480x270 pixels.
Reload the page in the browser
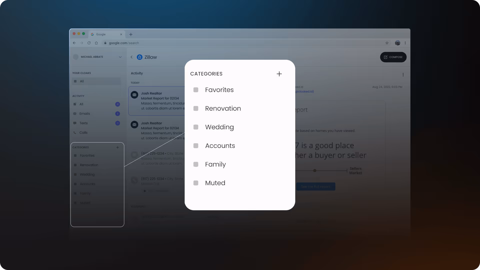pyautogui.click(x=89, y=43)
